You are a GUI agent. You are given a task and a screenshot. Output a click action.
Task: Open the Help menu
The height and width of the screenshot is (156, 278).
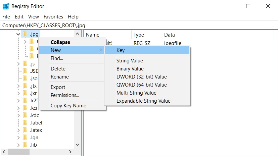73,17
